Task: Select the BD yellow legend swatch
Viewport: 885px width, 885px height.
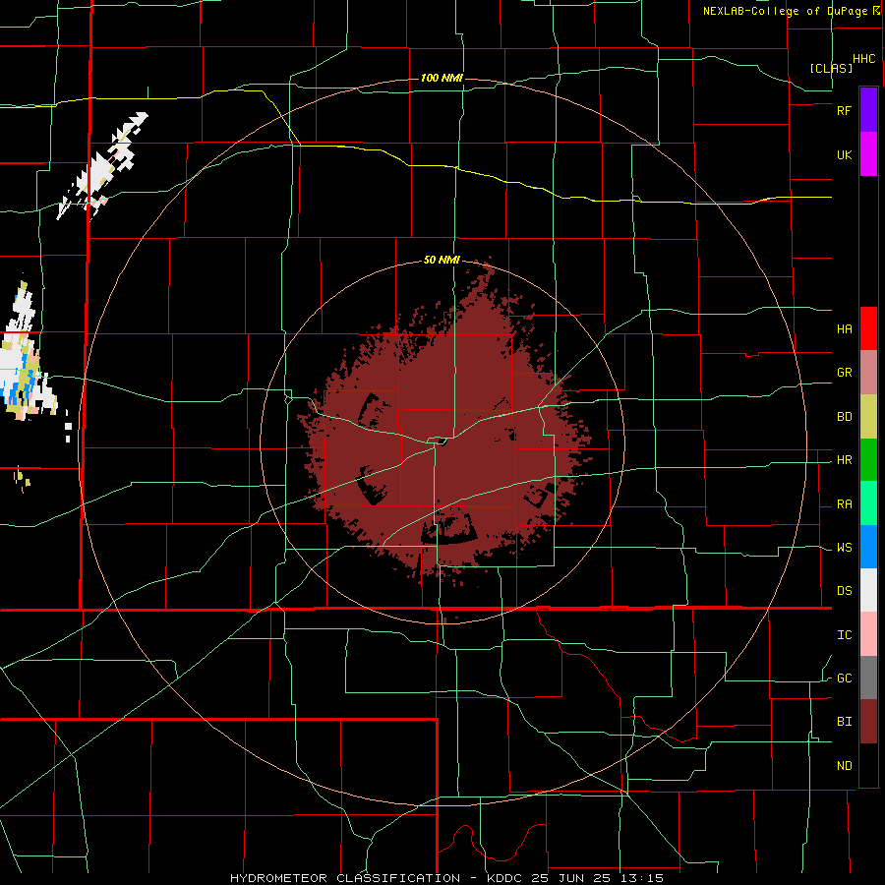Action: click(x=868, y=417)
